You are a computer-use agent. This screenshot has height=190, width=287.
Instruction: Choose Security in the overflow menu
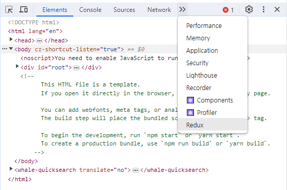[213, 63]
